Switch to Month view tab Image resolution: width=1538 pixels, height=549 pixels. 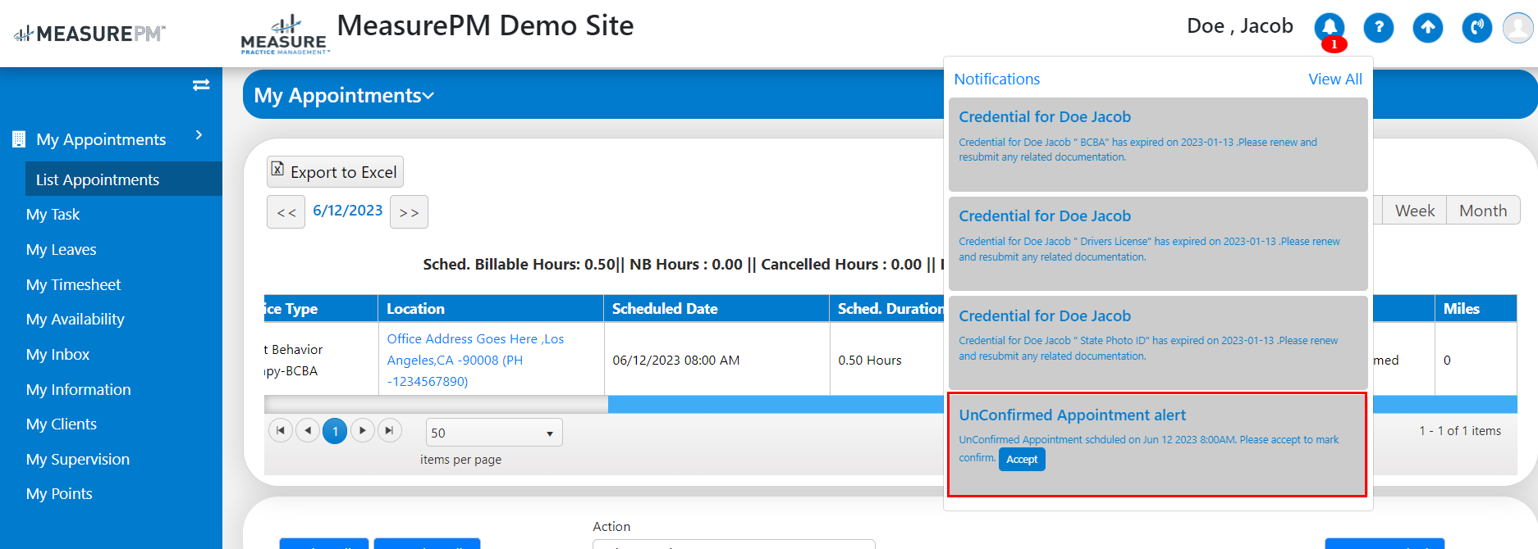pos(1483,211)
